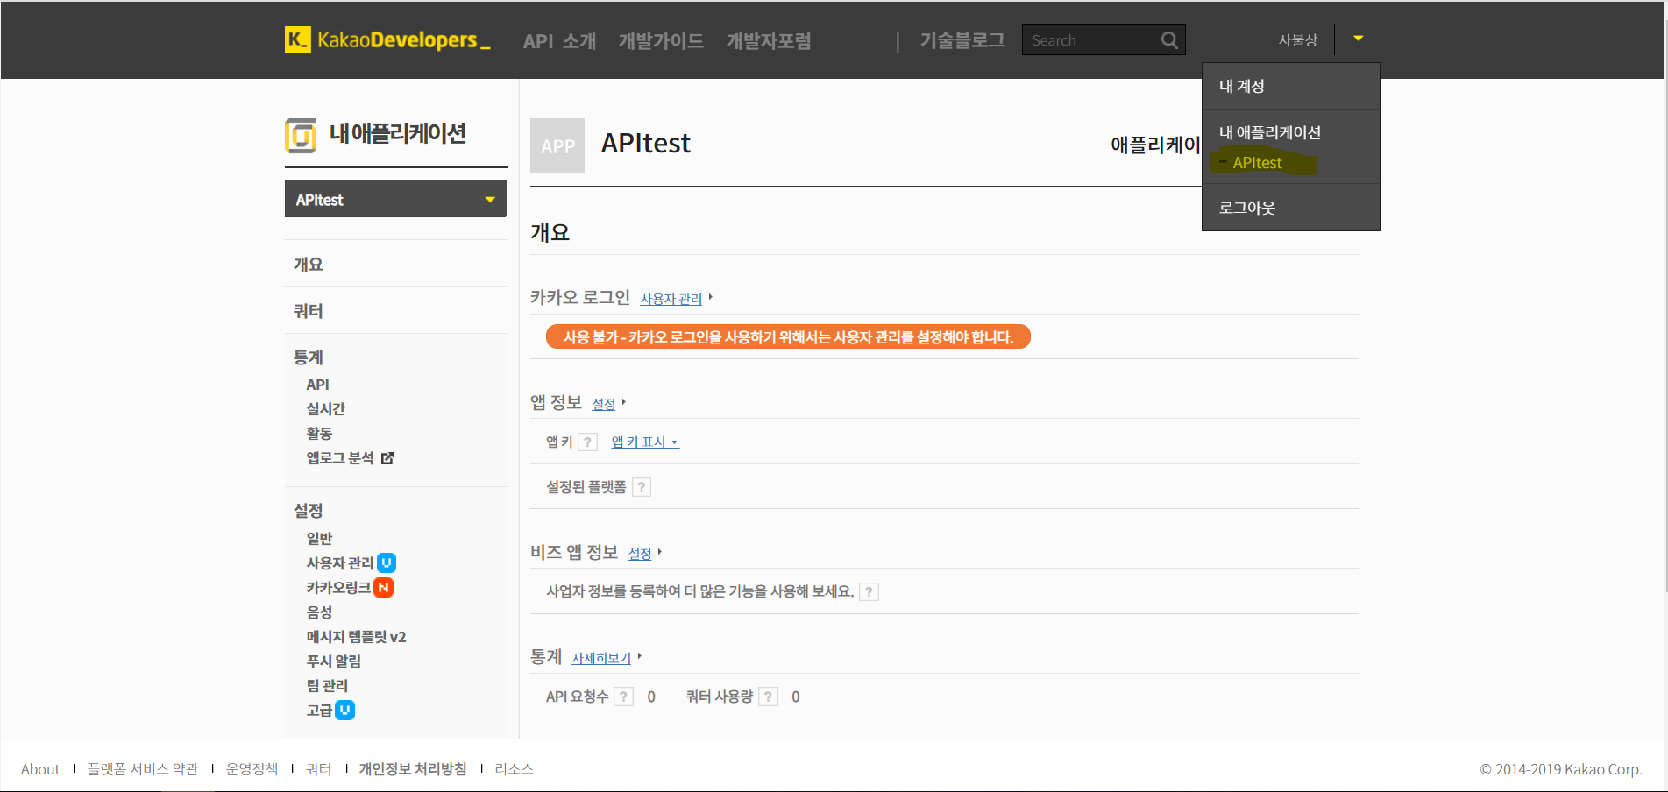Screen dimensions: 1668x792
Task: Open 쿼터 footer link
Action: pos(318,769)
